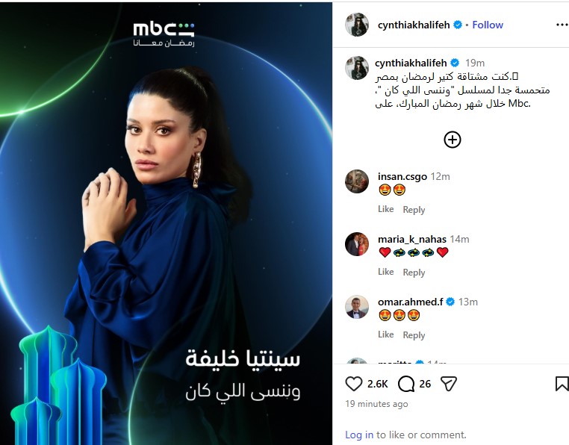Like the omar.ahmed.f comment
The image size is (569, 445).
point(385,334)
